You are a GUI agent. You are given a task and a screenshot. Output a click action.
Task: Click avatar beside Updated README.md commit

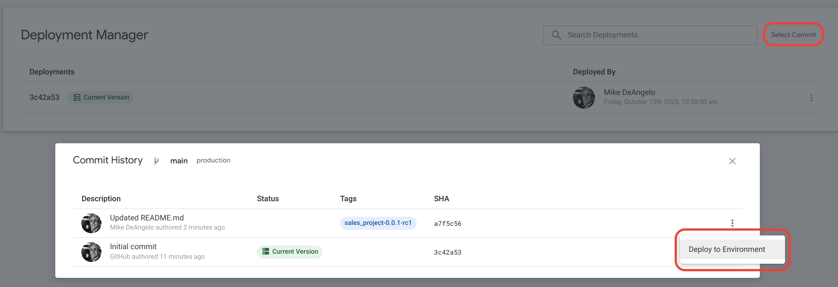click(x=91, y=223)
